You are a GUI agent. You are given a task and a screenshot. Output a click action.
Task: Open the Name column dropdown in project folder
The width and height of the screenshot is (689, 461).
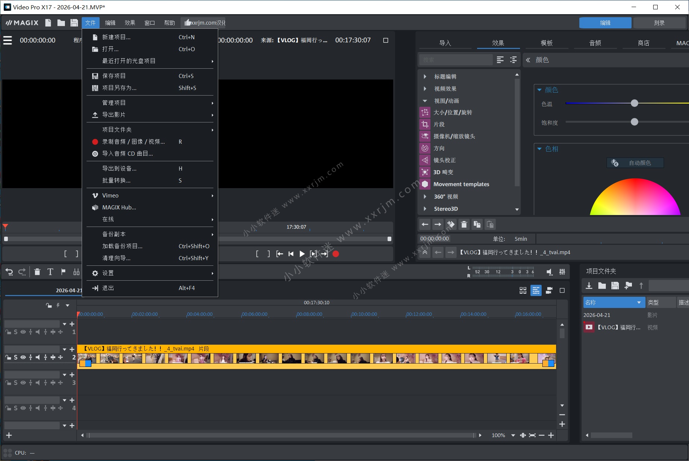click(x=639, y=302)
